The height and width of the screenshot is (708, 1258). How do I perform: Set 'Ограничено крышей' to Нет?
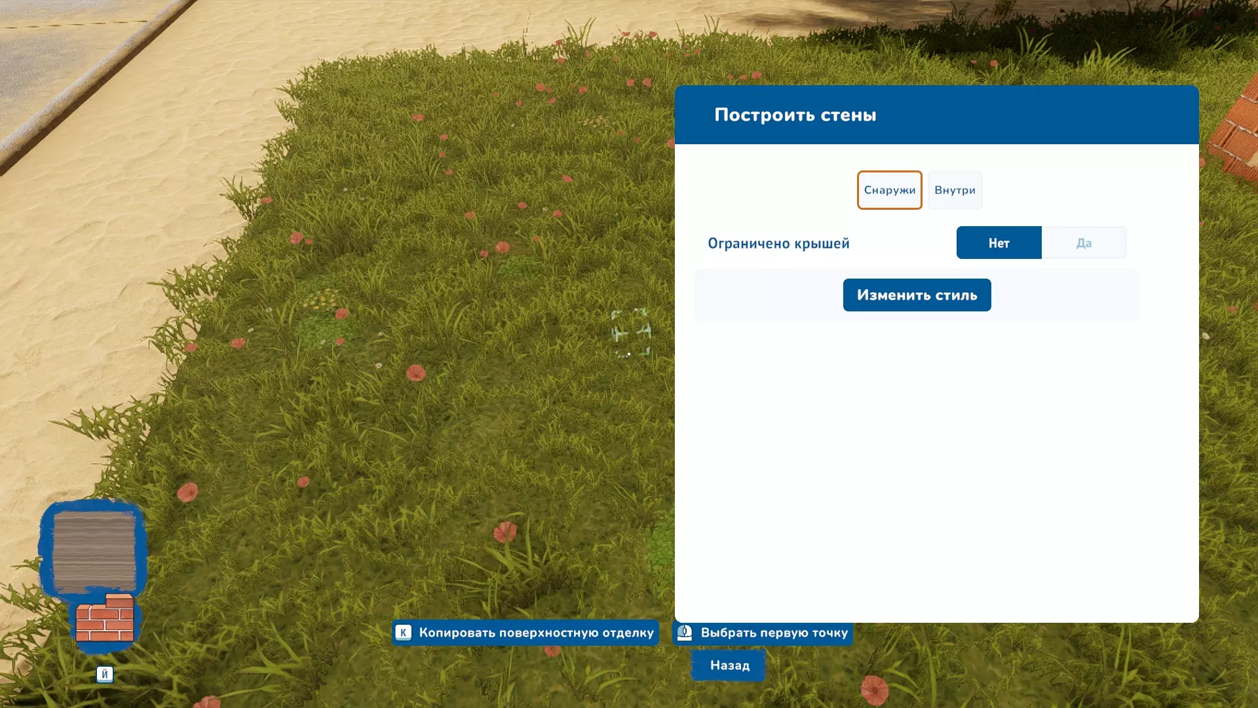(999, 243)
